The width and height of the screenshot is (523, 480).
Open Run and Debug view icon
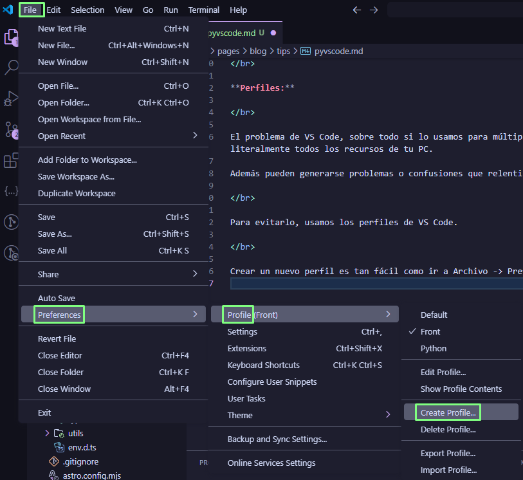pos(11,98)
